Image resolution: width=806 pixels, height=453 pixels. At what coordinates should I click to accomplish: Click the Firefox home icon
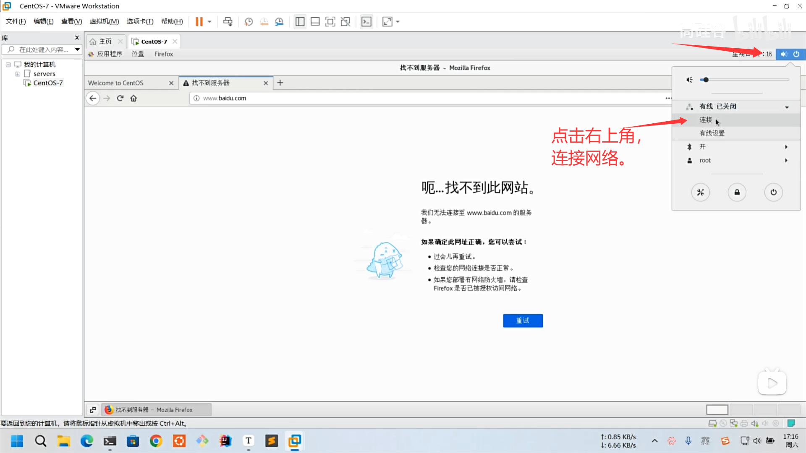(133, 98)
